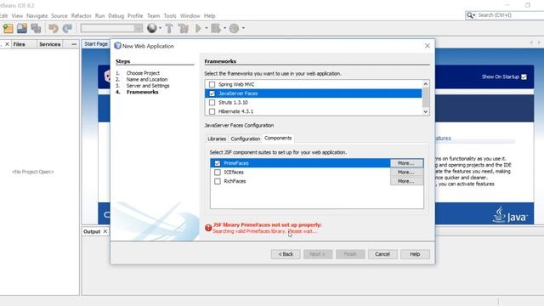Click the Undo toolbar icon

53,28
